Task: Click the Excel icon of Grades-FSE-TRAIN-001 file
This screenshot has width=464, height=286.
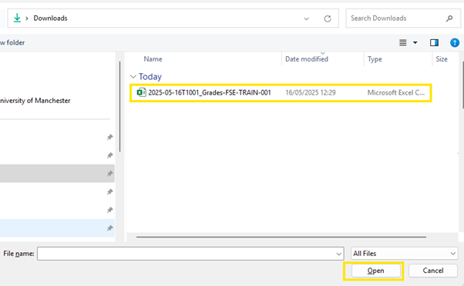Action: coord(141,92)
